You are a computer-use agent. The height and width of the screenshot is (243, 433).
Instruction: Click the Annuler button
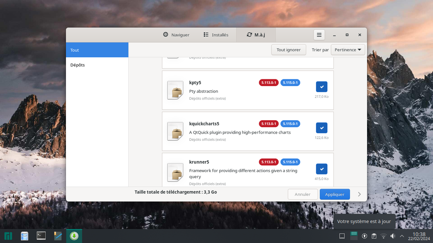pyautogui.click(x=303, y=194)
